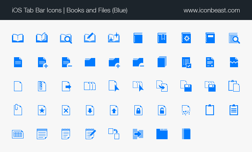
Task: Click the header title 'iOS Tab Bar Icons | Books and Files (Blue)'
Action: click(70, 10)
